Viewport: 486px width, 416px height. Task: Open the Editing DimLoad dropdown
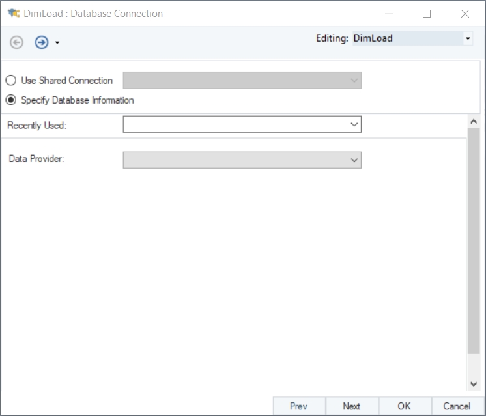(x=468, y=38)
